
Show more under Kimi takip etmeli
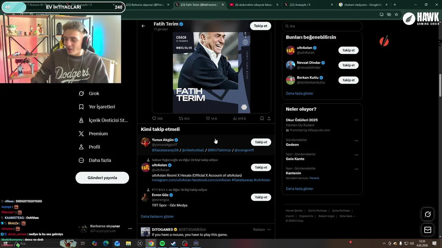coord(157,216)
